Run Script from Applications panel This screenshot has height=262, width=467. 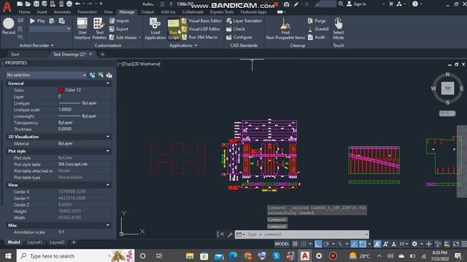pyautogui.click(x=174, y=29)
